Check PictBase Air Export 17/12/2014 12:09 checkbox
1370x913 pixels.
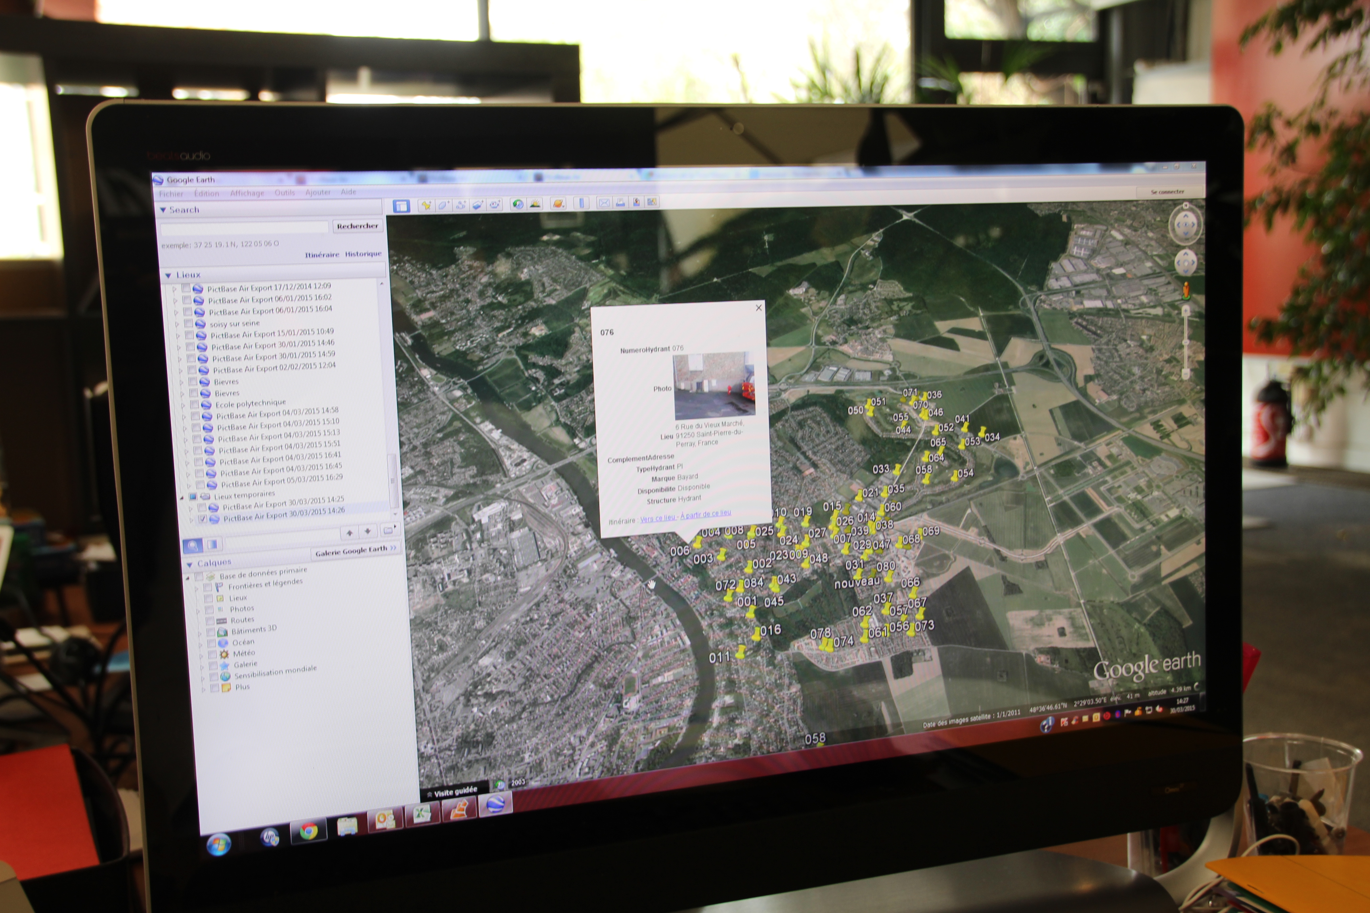point(186,288)
